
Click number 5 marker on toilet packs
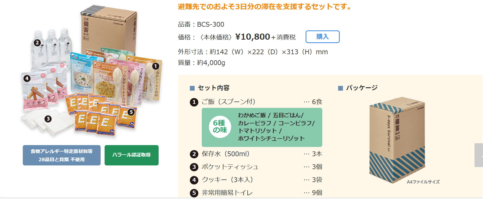pyautogui.click(x=131, y=112)
